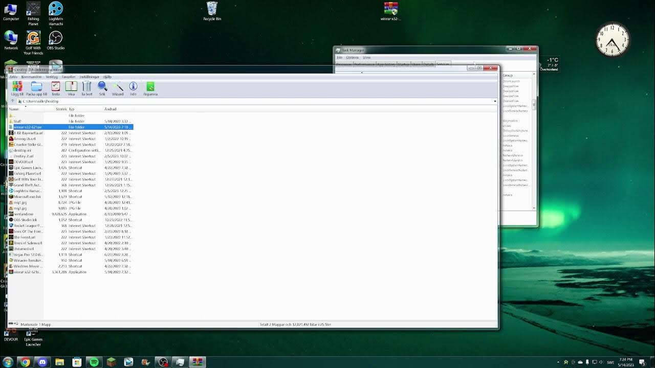Open Google Chrome from the taskbar
The height and width of the screenshot is (368, 655).
[25, 362]
